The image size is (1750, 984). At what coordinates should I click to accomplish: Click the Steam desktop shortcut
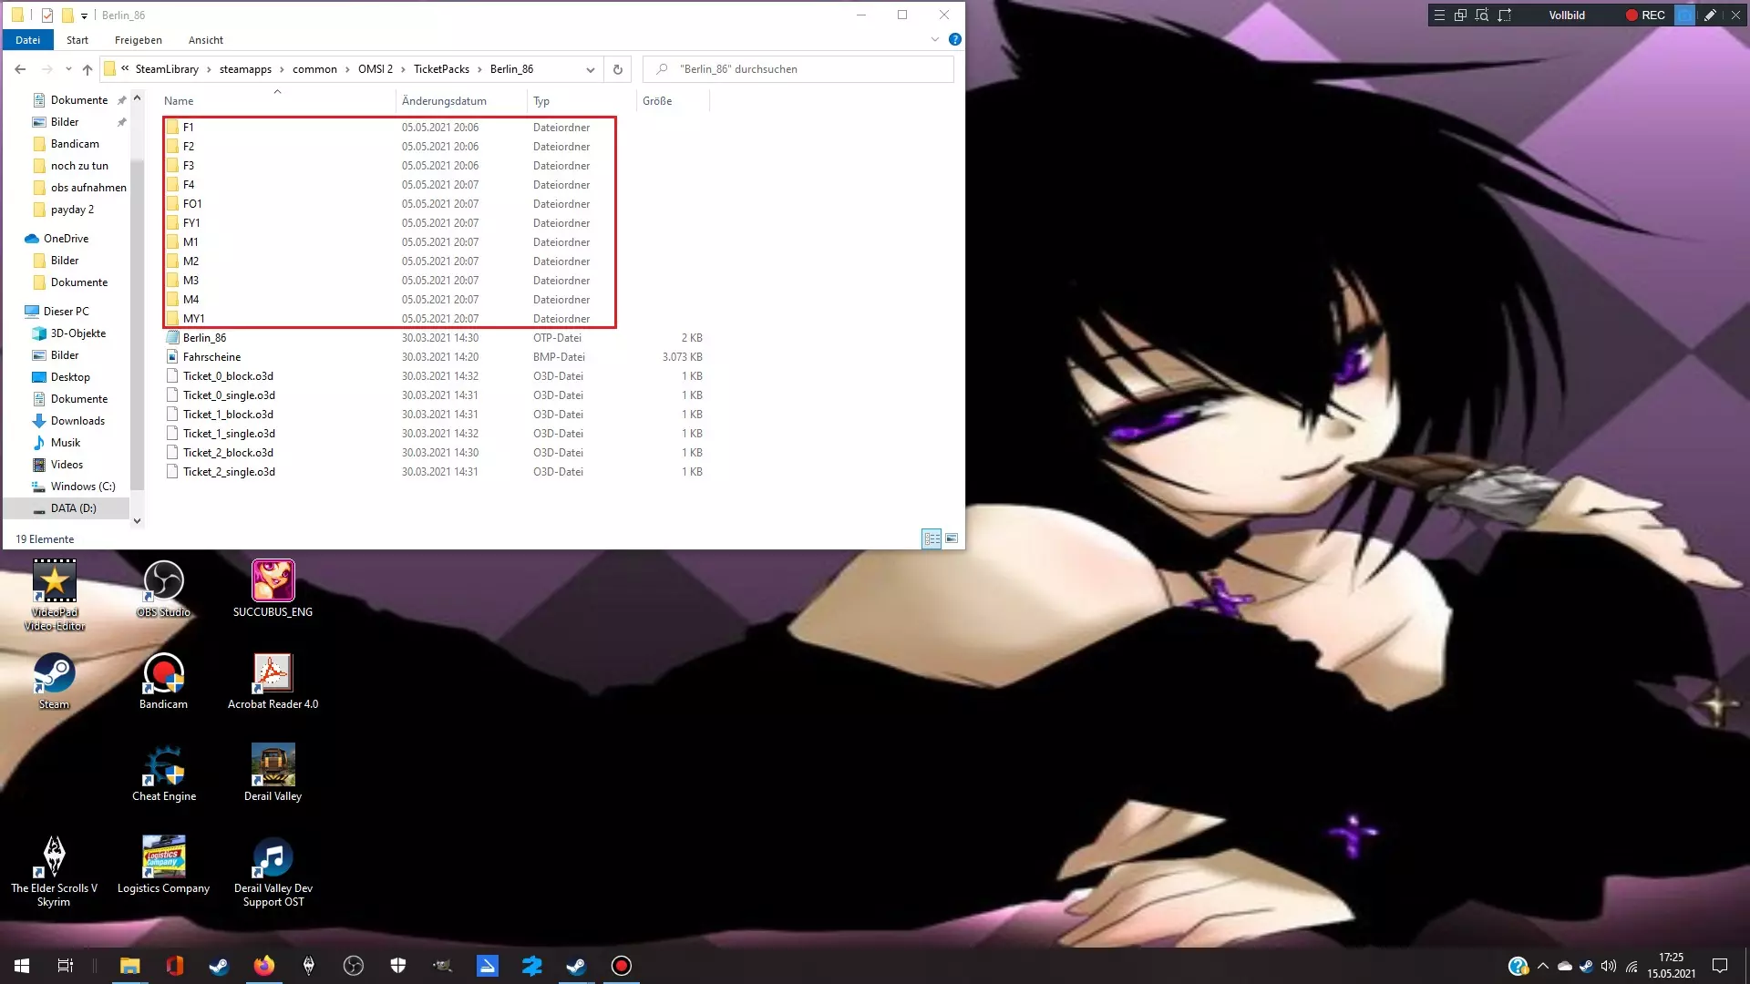coord(54,681)
